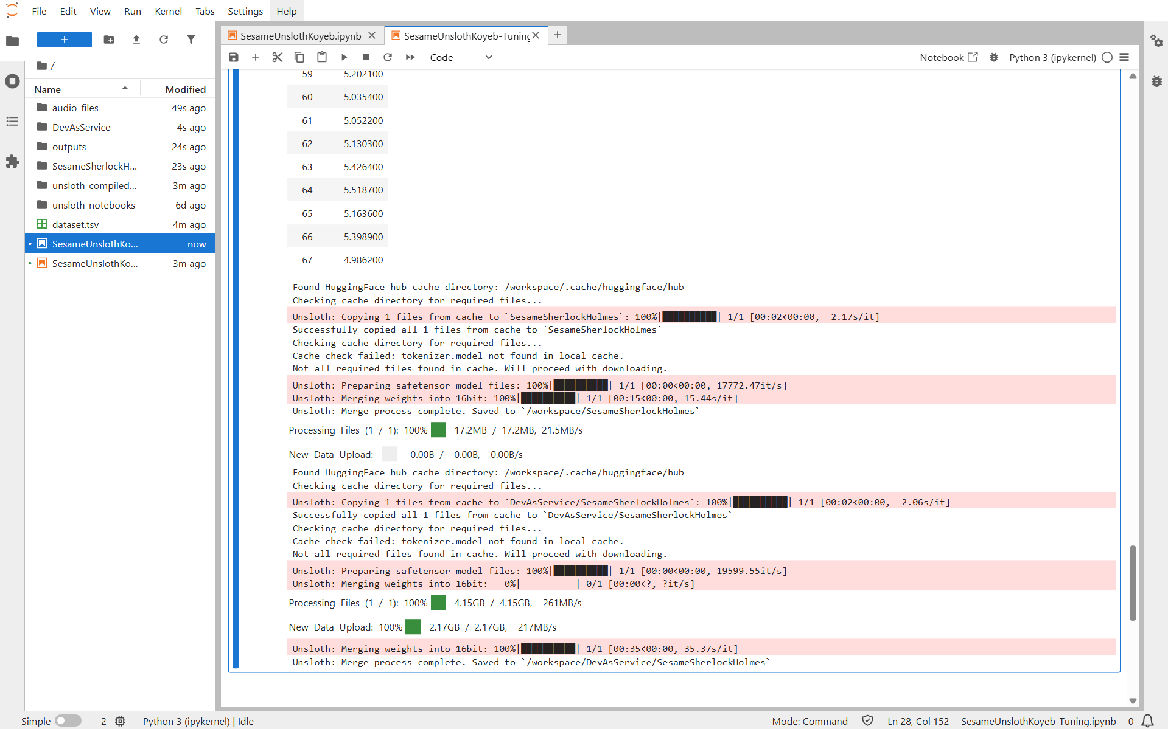Restart kernel and run all cells
The height and width of the screenshot is (729, 1168).
pos(410,57)
